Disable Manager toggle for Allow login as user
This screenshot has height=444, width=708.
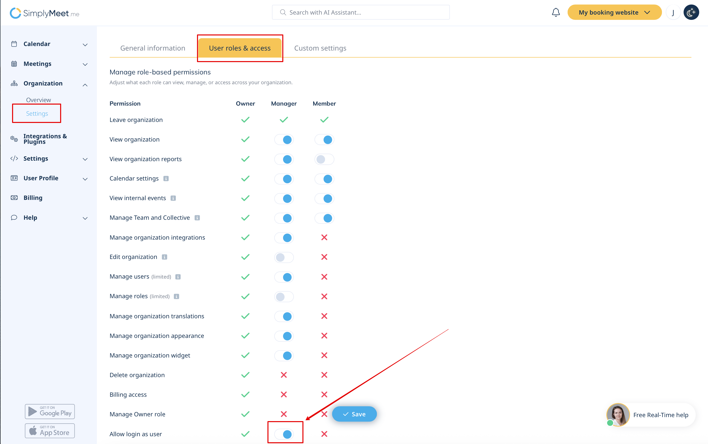coord(284,434)
